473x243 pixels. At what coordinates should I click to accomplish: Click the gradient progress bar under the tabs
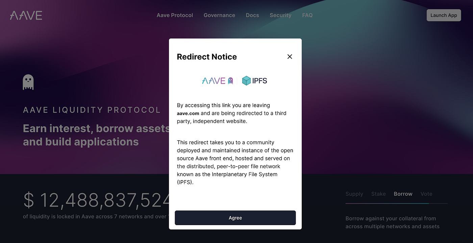click(397, 203)
